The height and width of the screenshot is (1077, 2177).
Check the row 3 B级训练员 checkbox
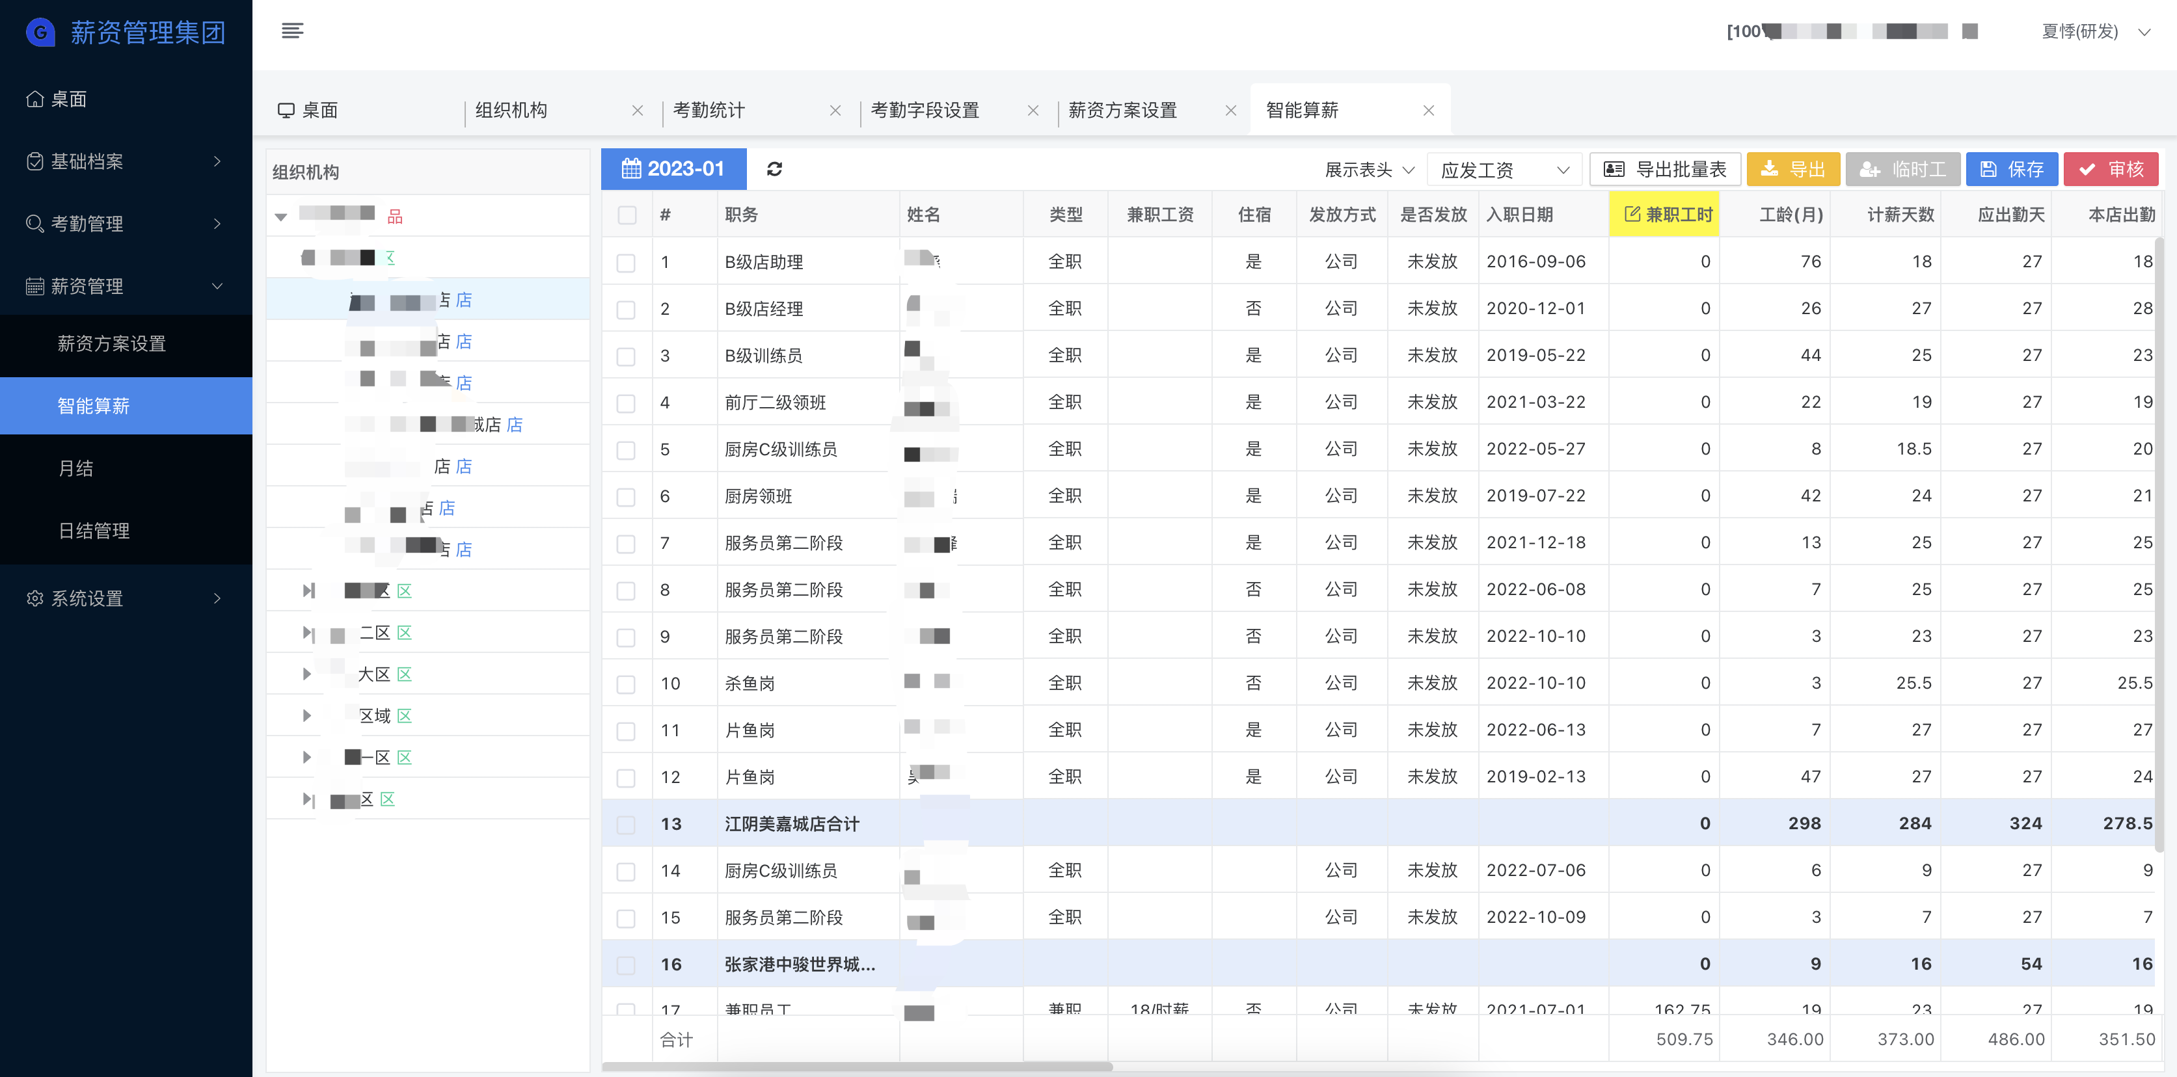[x=626, y=356]
